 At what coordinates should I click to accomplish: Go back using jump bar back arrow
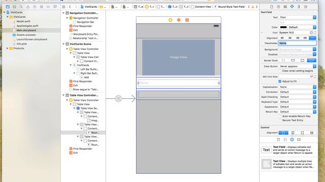[70, 7]
